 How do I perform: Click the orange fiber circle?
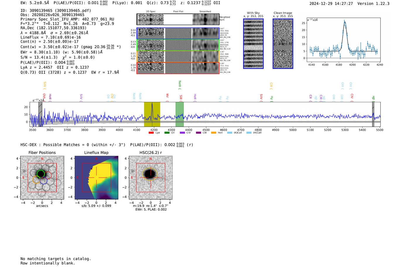pos(36,179)
